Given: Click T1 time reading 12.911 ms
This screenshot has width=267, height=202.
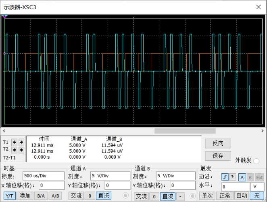Looking at the screenshot, I should (x=42, y=145).
